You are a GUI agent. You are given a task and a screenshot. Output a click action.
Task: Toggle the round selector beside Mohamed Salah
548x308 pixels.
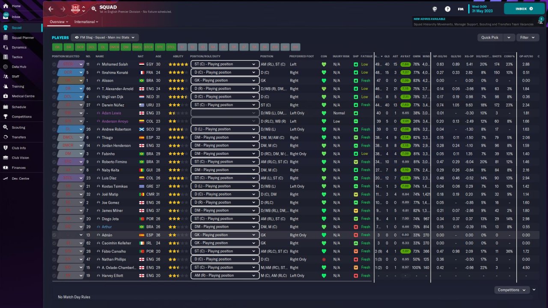(54, 65)
